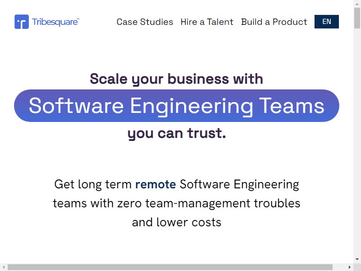This screenshot has height=271, width=361.
Task: Go to Hire a Talent
Action: click(207, 22)
